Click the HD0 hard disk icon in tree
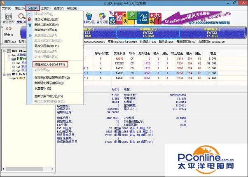 tap(9, 51)
